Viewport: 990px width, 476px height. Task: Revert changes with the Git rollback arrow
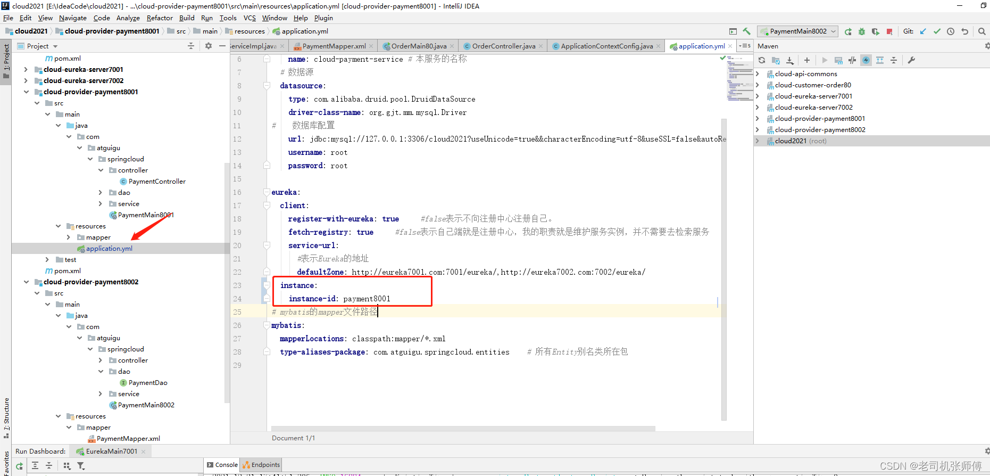click(x=964, y=31)
